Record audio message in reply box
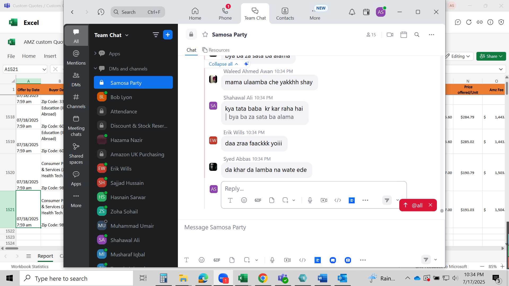509x286 pixels. point(310,200)
